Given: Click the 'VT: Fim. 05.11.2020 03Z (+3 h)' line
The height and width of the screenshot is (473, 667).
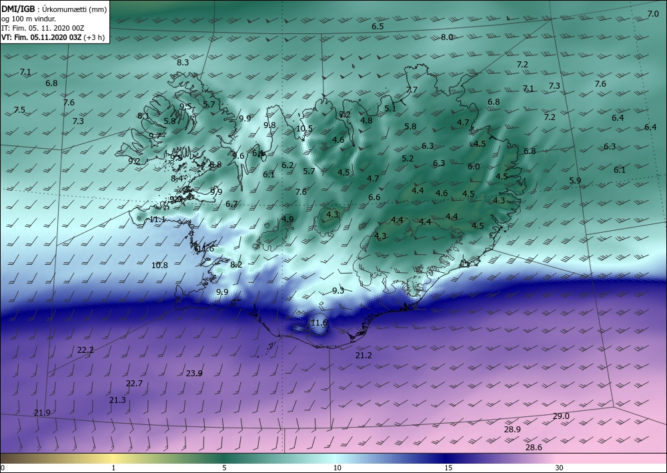Looking at the screenshot, I should (x=53, y=37).
